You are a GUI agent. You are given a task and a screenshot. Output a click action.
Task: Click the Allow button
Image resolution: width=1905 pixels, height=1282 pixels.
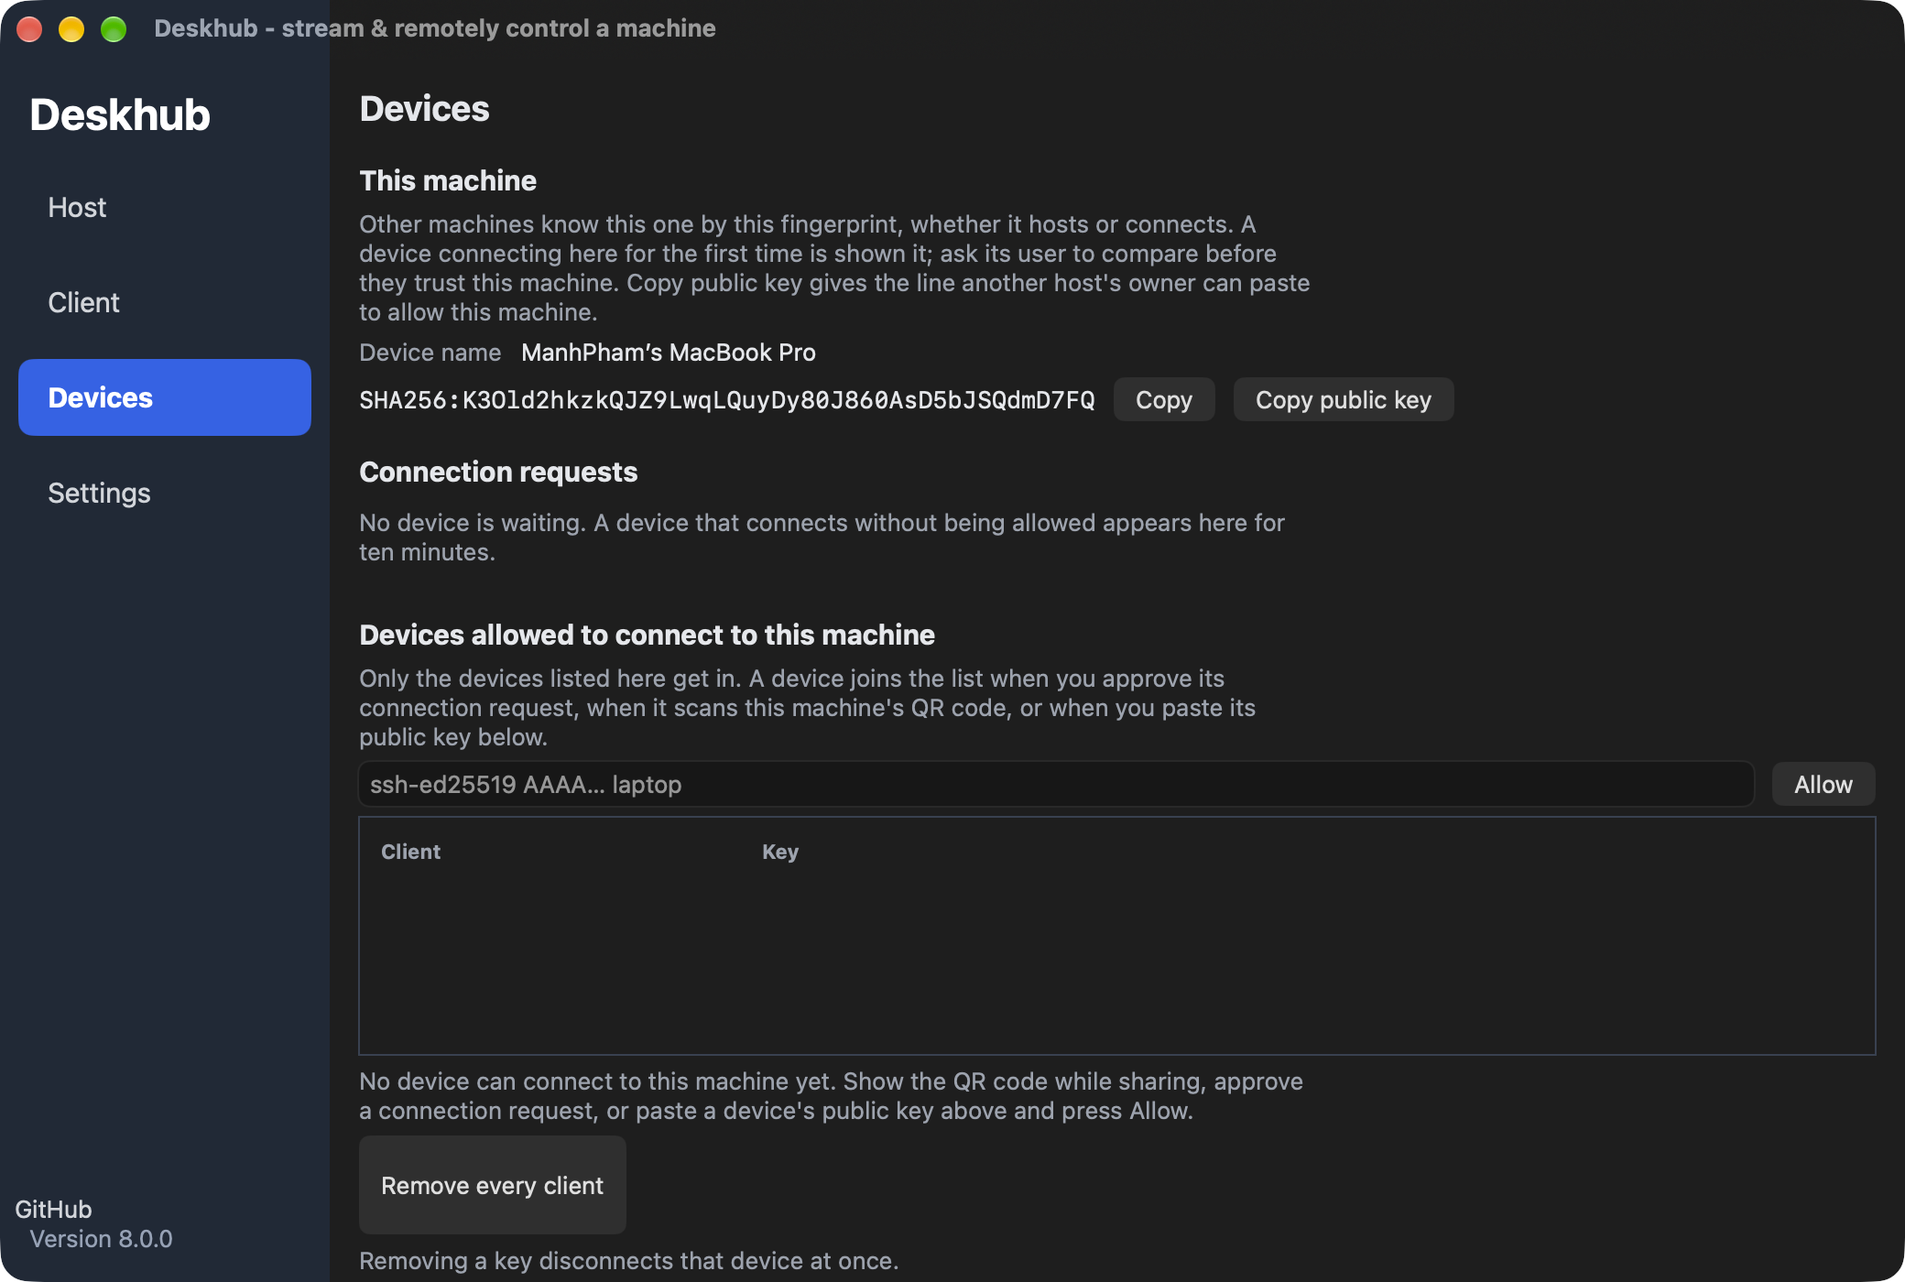pos(1823,785)
